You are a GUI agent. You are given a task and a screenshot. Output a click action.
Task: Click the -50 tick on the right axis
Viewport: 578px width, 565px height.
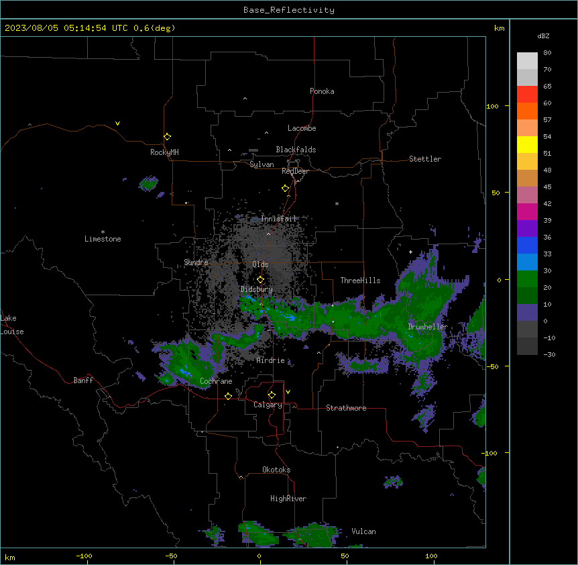[x=492, y=366]
